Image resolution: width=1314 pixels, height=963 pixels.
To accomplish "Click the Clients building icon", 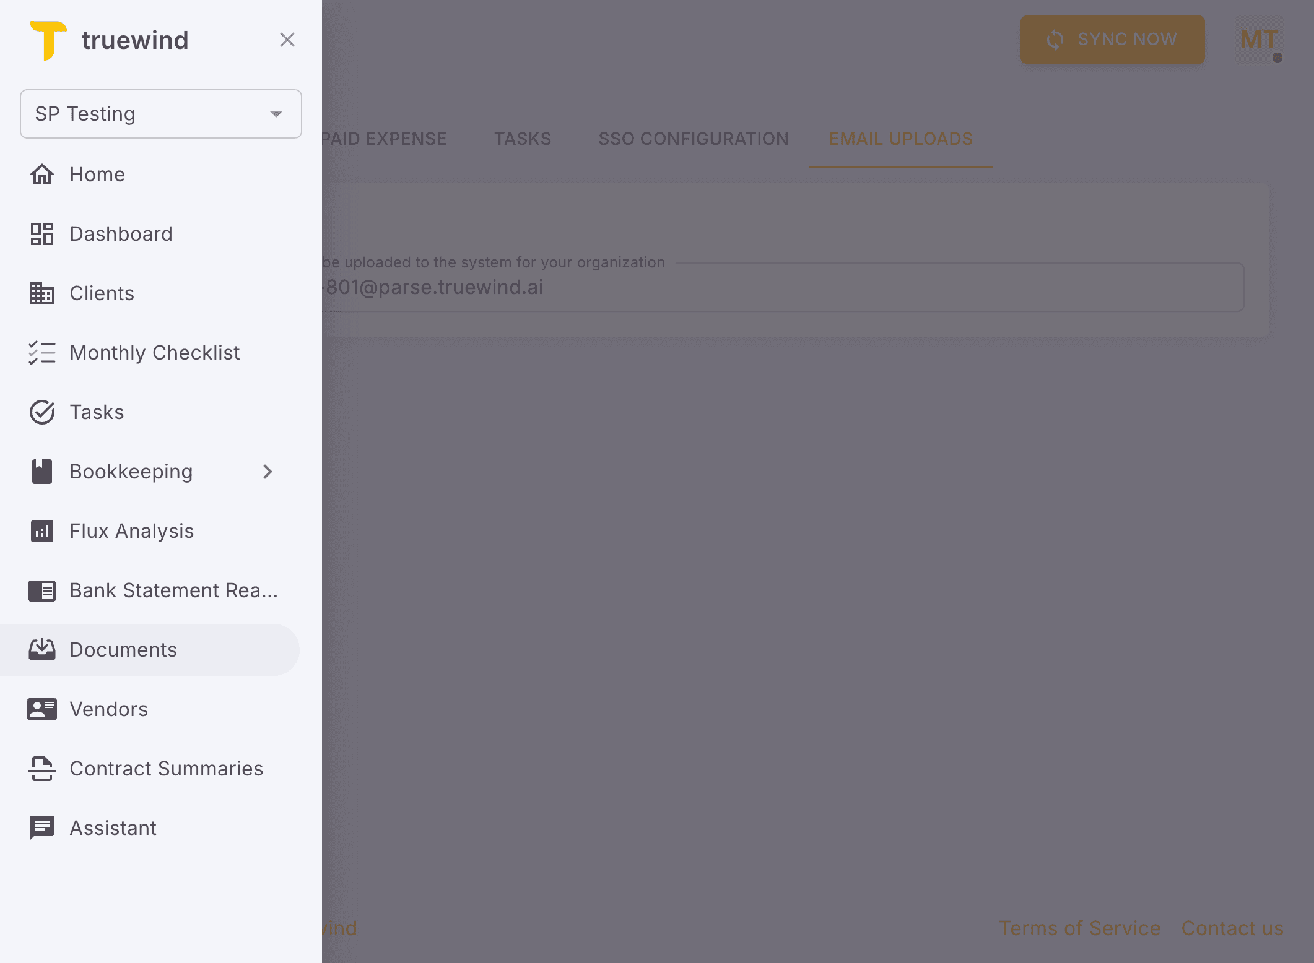I will tap(42, 293).
